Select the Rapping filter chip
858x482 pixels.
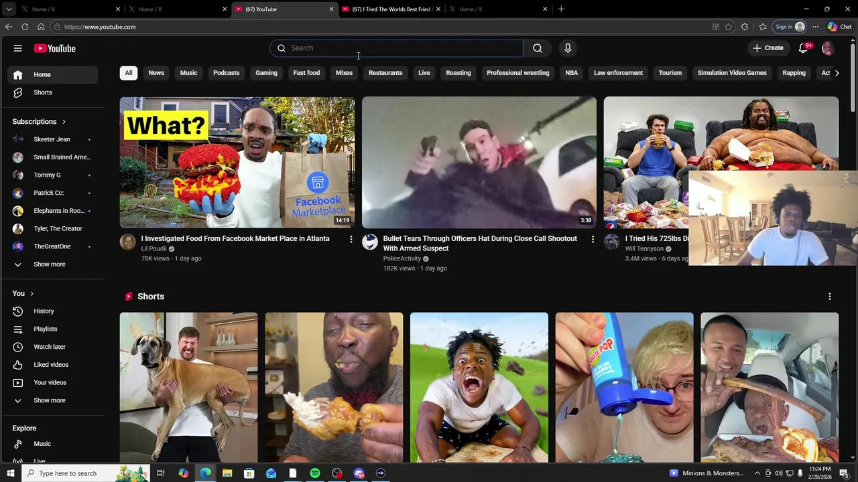(794, 73)
